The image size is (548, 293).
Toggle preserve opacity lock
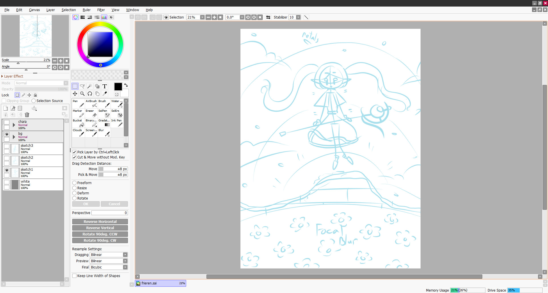tap(17, 95)
